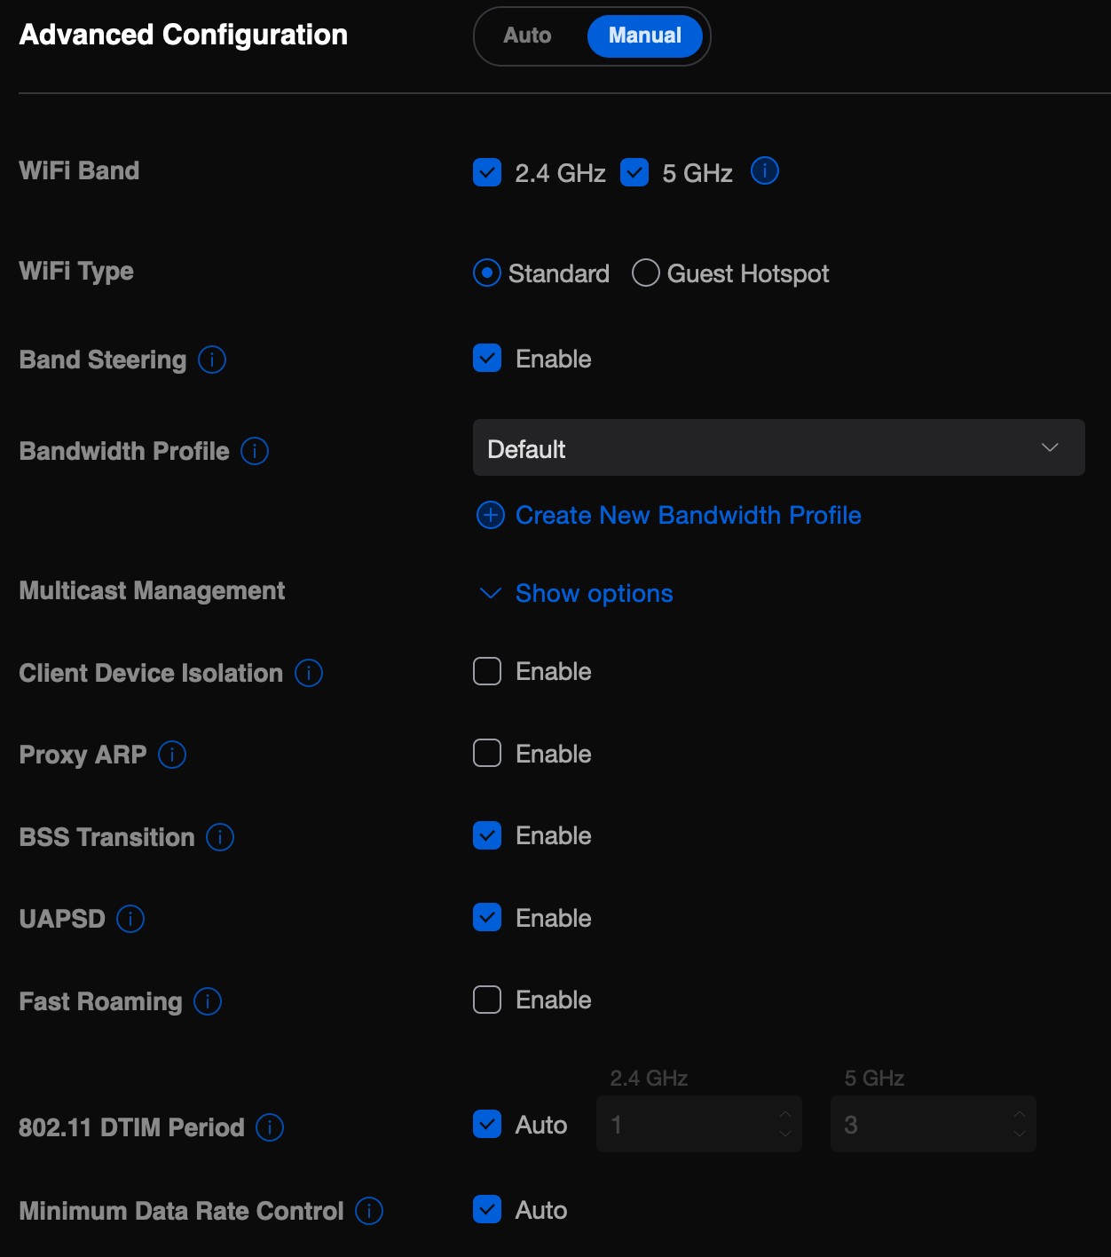Uncheck the 2.4 GHz WiFi band checkbox

pyautogui.click(x=487, y=172)
